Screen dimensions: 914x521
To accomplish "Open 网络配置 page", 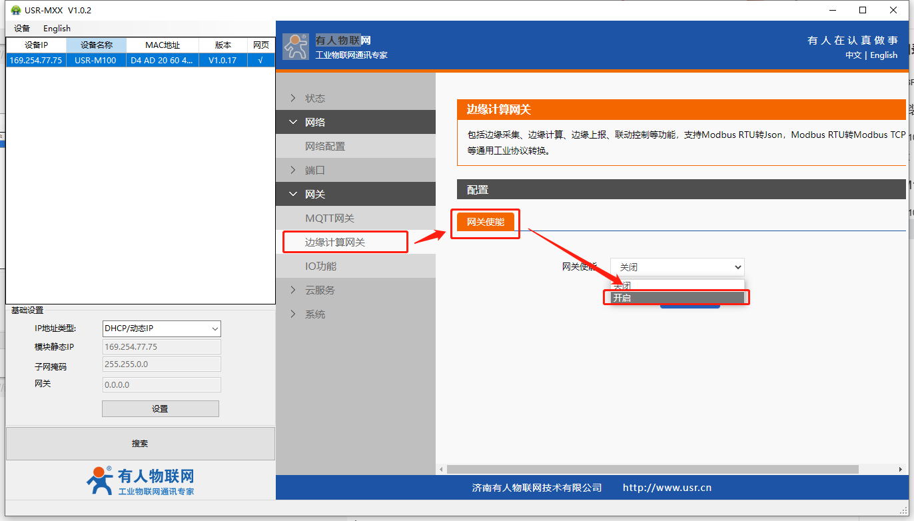I will [x=356, y=146].
